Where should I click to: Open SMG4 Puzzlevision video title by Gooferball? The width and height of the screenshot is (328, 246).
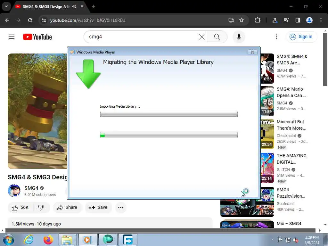pyautogui.click(x=291, y=193)
